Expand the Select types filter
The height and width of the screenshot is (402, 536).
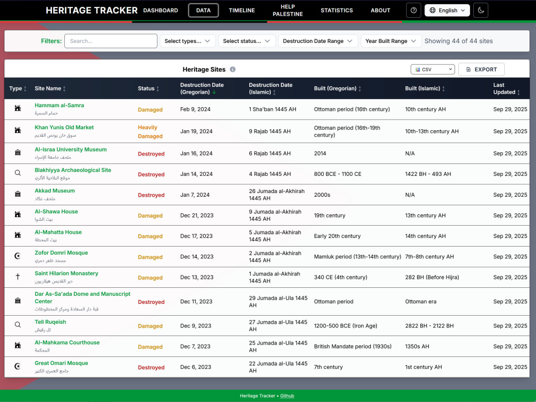point(188,41)
